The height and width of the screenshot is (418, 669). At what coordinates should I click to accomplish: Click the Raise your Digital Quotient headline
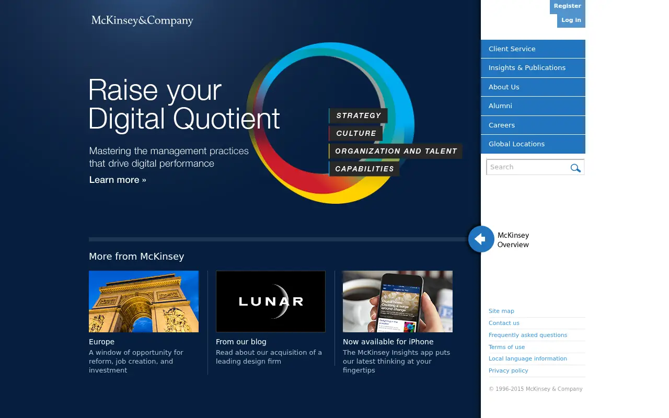tap(184, 104)
